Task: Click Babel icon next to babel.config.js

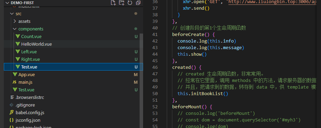Action: [12, 112]
